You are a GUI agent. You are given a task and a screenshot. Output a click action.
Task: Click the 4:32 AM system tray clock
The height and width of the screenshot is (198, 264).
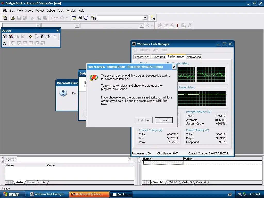point(254,194)
